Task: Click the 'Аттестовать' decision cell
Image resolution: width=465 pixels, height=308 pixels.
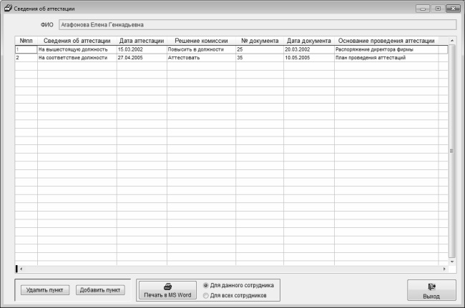Action: point(185,57)
